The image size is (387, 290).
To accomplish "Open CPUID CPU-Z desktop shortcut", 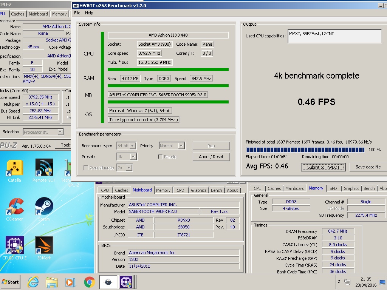I will (x=15, y=248).
